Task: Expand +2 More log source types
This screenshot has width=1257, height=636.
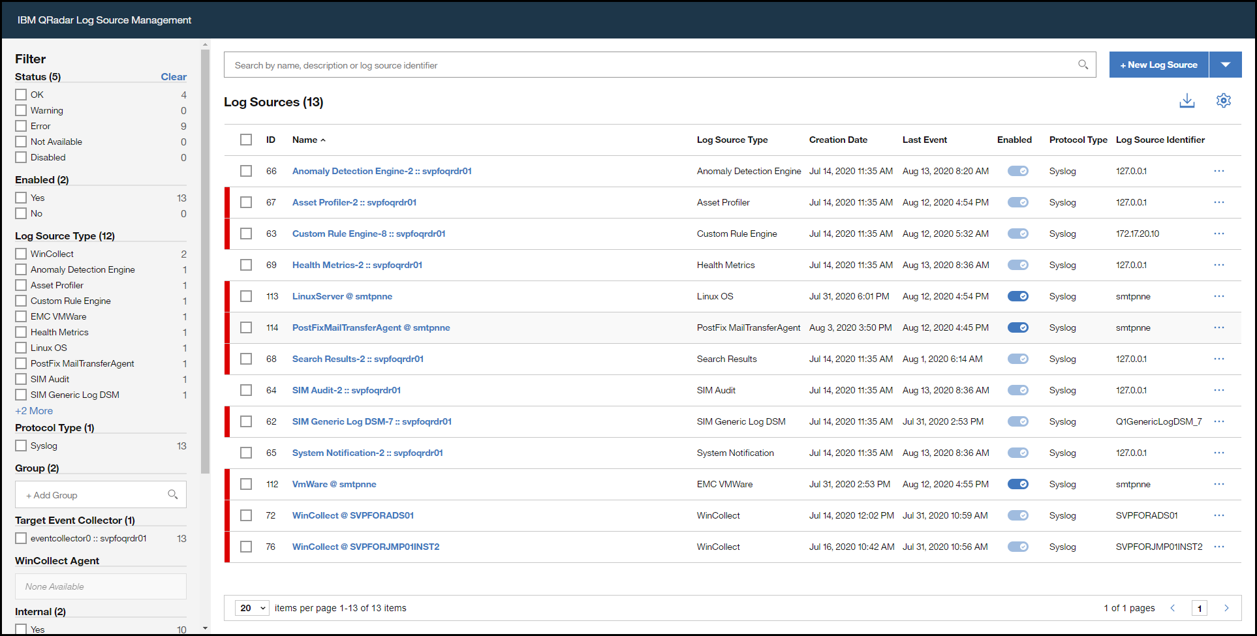Action: click(34, 411)
